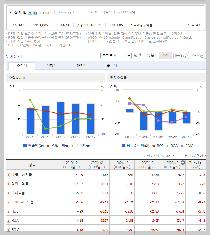Expand the EBITDA마진율 row
This screenshot has width=210, height=235.
(9, 203)
